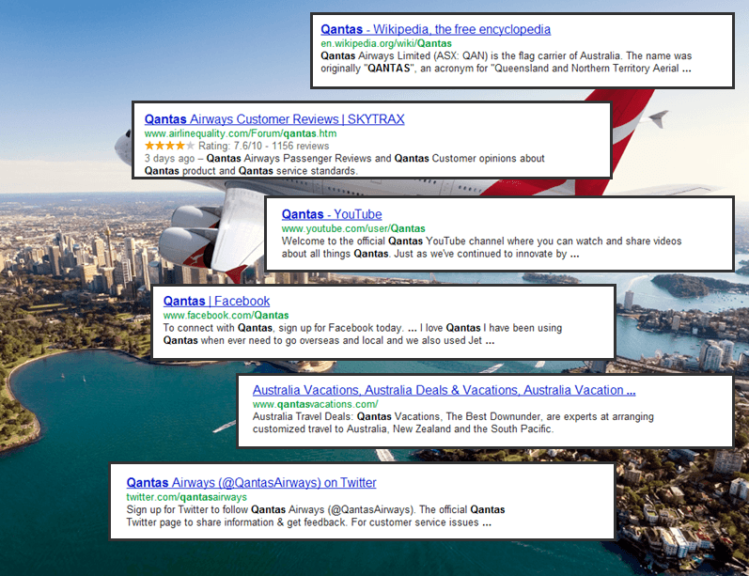Click the 'about all things Qantas' snippet line
This screenshot has width=749, height=576.
430,254
